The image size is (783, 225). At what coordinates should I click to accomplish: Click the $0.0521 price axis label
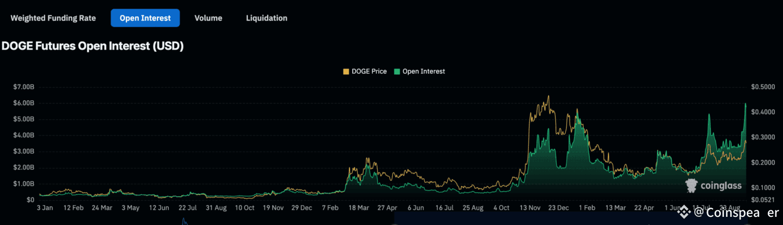pos(764,200)
